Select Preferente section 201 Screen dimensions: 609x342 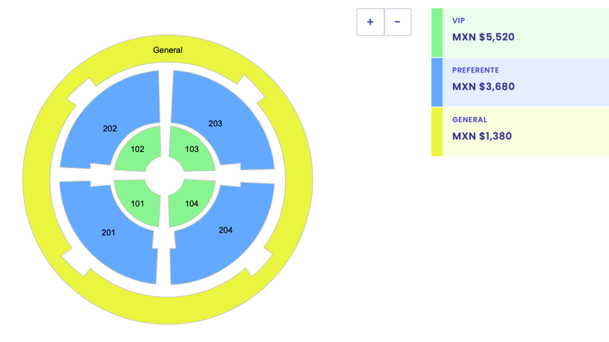[109, 233]
